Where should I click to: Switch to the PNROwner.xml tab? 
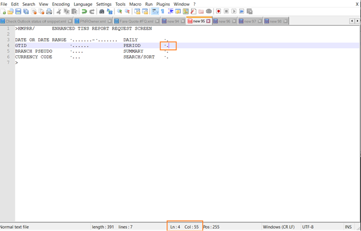[x=92, y=21]
